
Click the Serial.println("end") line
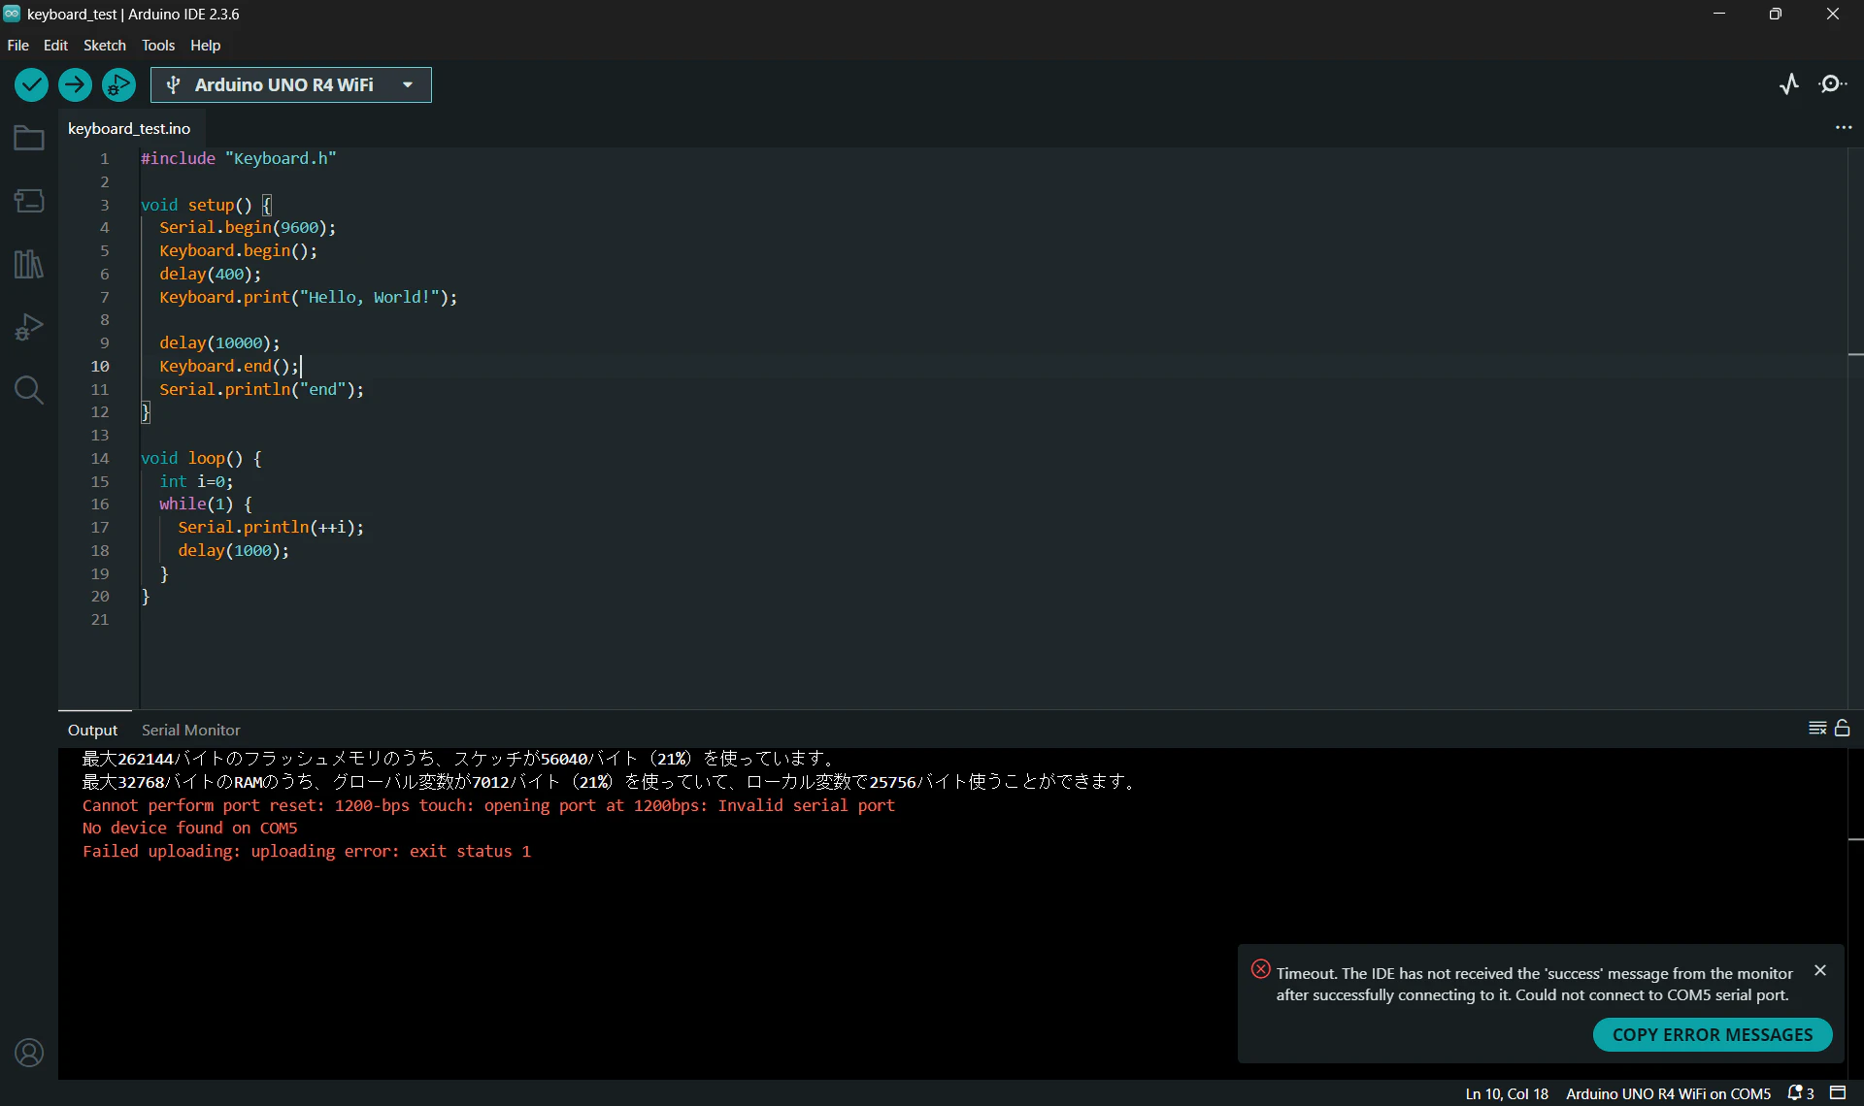click(x=262, y=389)
